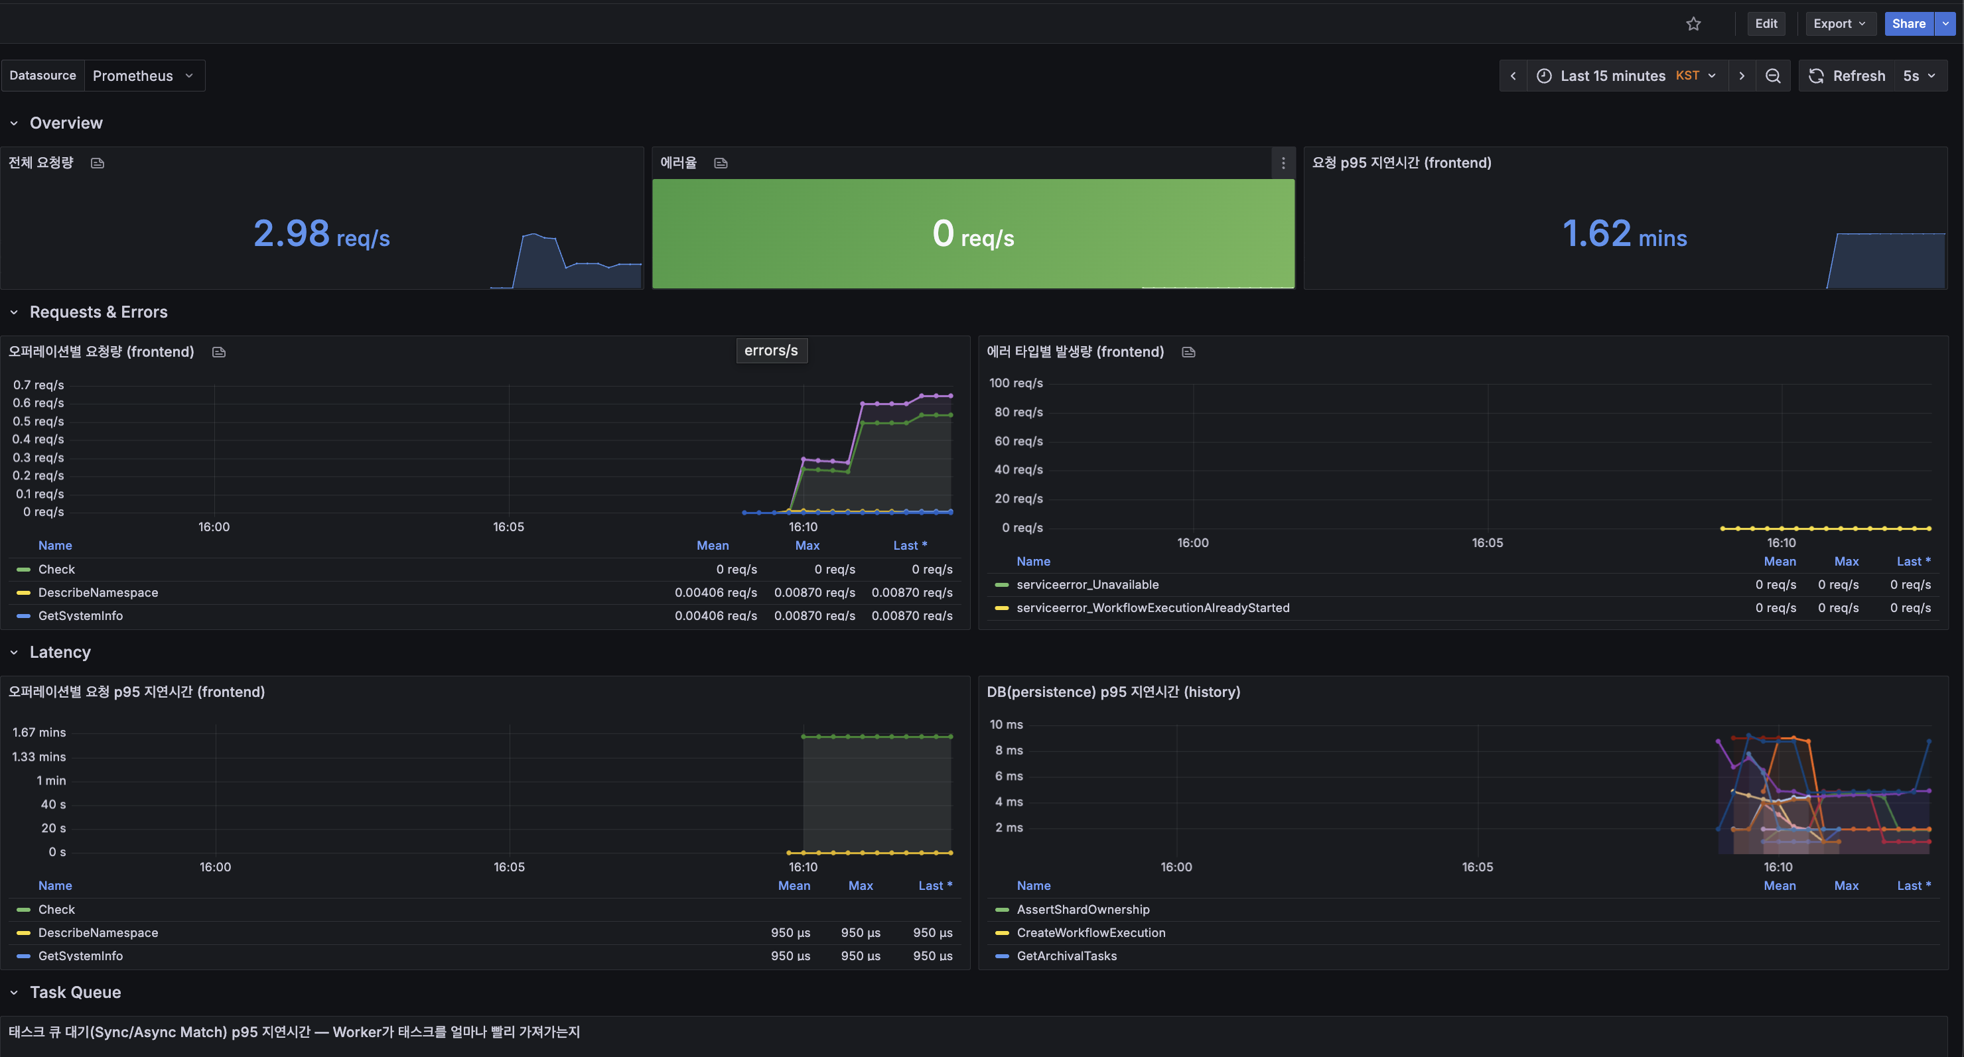Click the sparkline in 전체 요청량 panel
Image resolution: width=1964 pixels, height=1057 pixels.
tap(565, 261)
